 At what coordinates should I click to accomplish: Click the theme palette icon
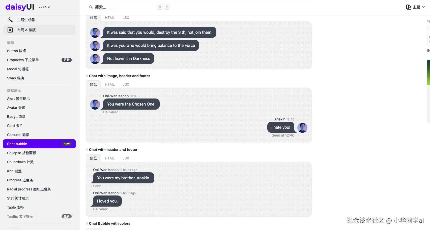pyautogui.click(x=409, y=7)
